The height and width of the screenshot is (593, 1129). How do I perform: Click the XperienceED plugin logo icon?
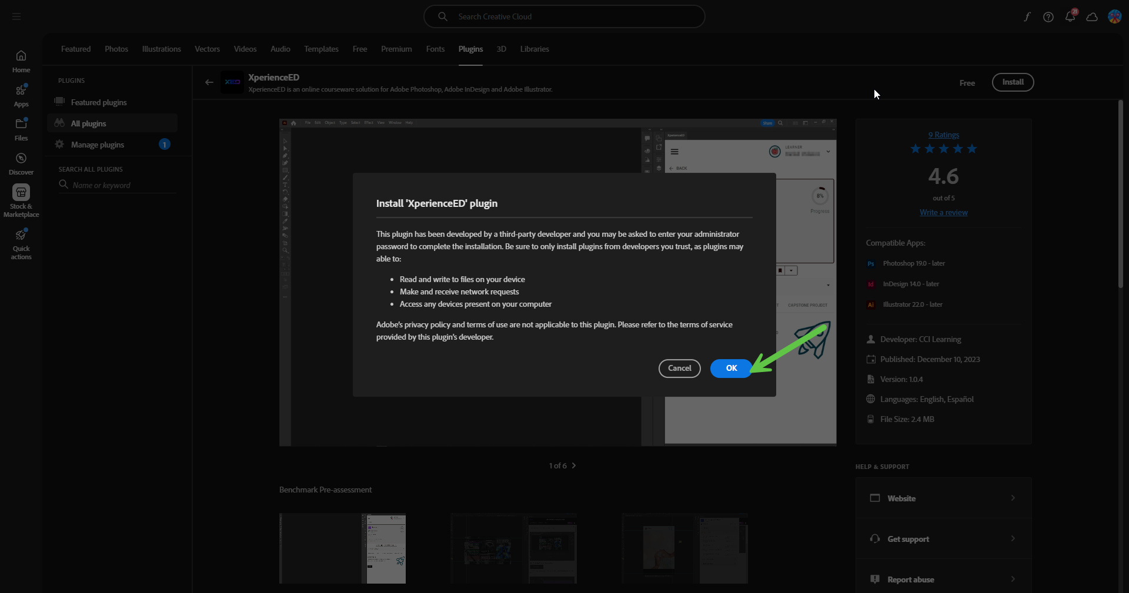pos(232,82)
